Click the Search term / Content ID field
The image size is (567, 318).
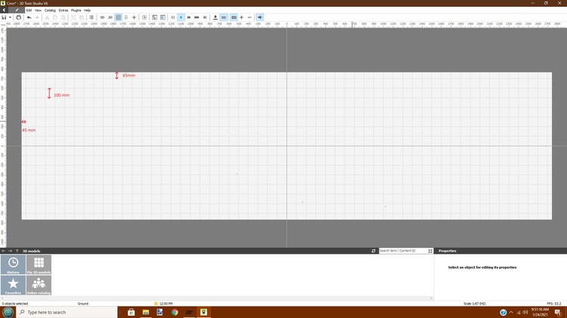click(x=402, y=251)
